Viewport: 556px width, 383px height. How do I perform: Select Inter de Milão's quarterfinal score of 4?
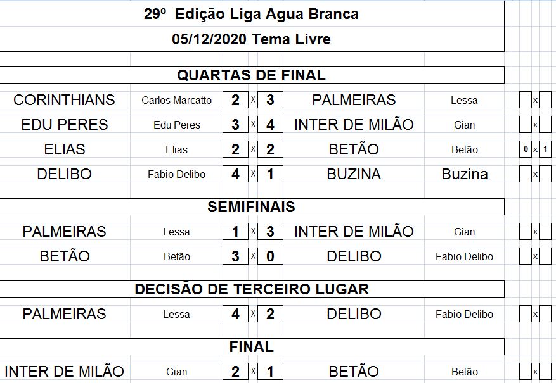[x=270, y=125]
